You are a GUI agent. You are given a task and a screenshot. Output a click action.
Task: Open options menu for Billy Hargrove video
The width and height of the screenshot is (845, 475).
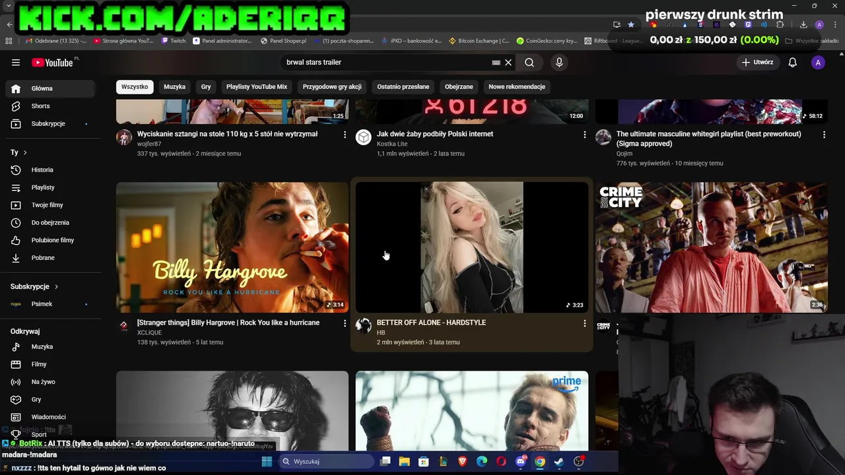[x=345, y=323]
